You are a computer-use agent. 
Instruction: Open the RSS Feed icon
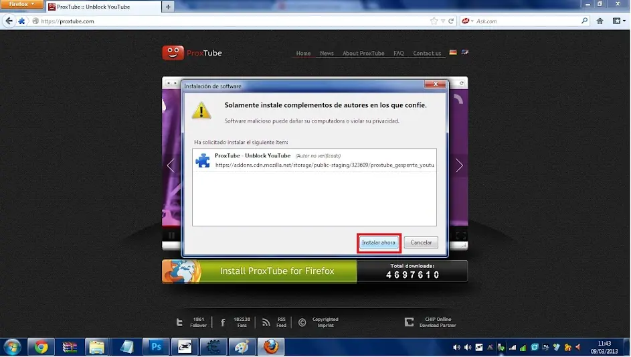pos(266,322)
